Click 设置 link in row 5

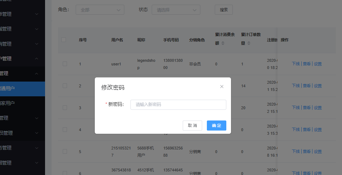(x=317, y=152)
